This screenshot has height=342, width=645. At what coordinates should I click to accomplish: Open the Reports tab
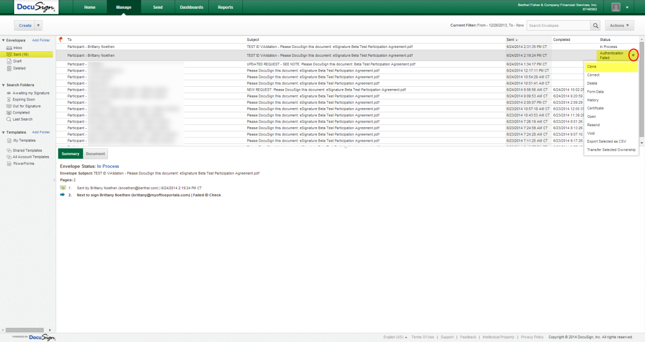point(225,8)
